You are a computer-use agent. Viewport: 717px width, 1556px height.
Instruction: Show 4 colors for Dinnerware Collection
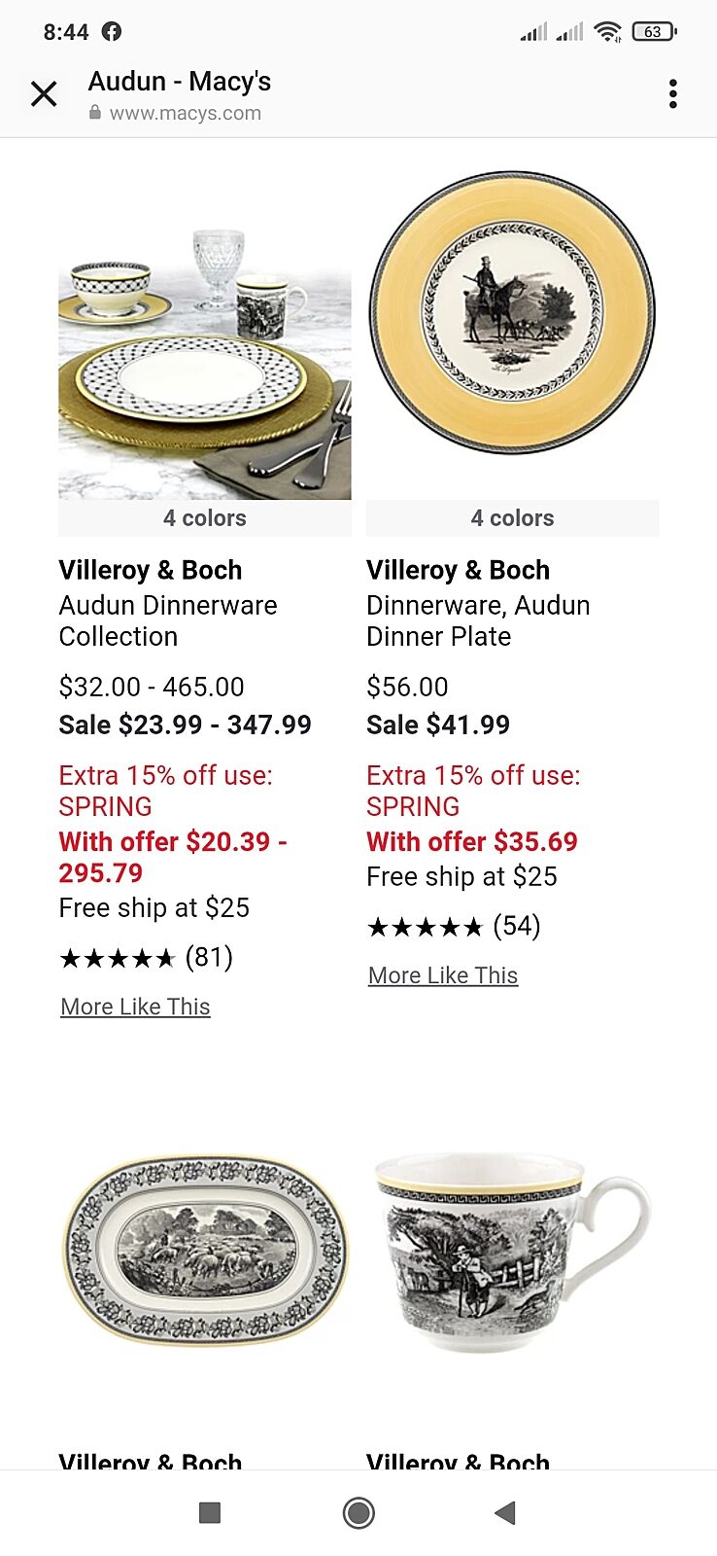204,518
